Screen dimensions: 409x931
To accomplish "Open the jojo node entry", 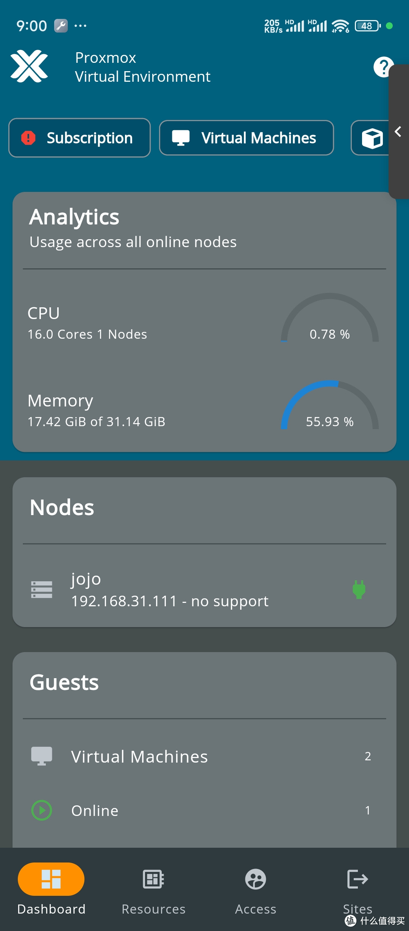I will coord(170,590).
